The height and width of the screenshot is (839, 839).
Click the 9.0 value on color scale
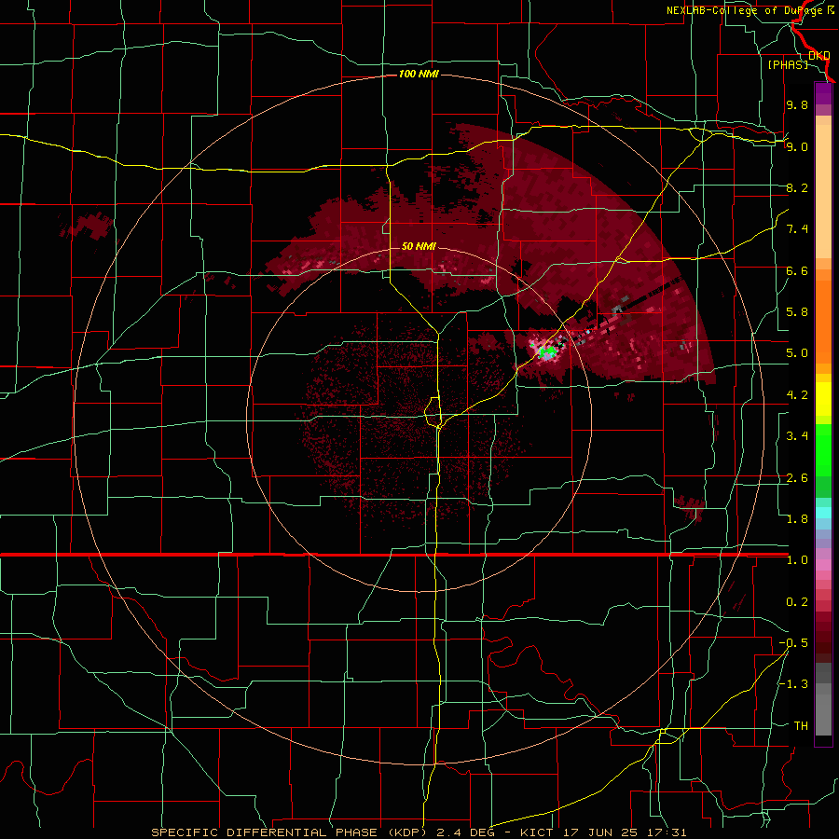[x=797, y=146]
